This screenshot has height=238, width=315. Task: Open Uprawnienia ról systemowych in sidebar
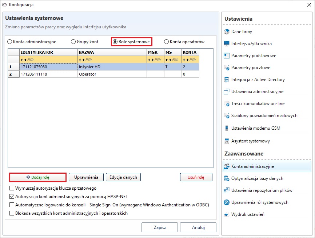(259, 202)
